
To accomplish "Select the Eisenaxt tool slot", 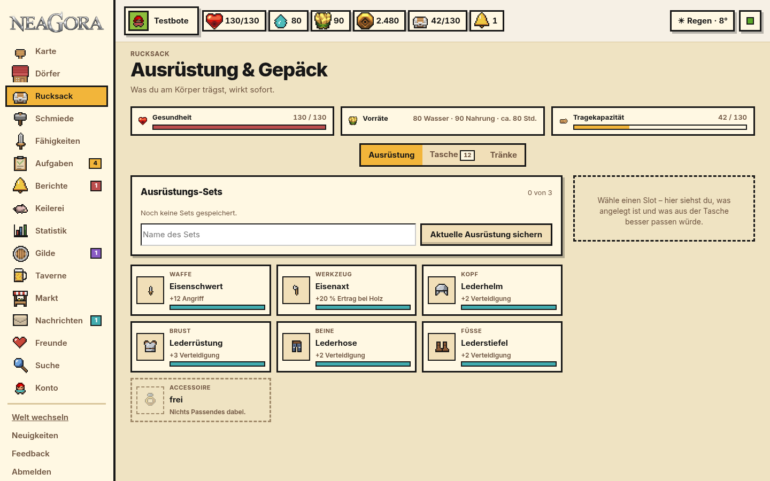I will (x=346, y=290).
